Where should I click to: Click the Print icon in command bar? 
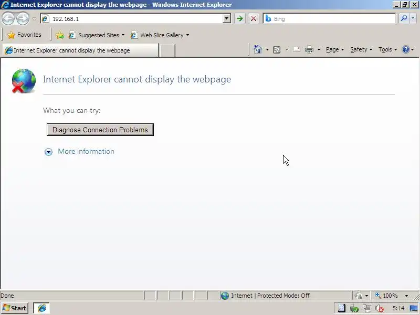(309, 49)
